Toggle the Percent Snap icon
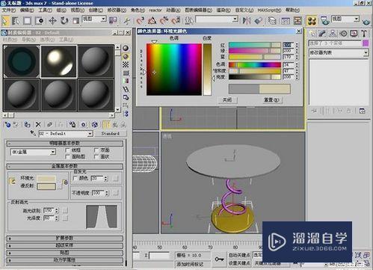 tap(164, 21)
